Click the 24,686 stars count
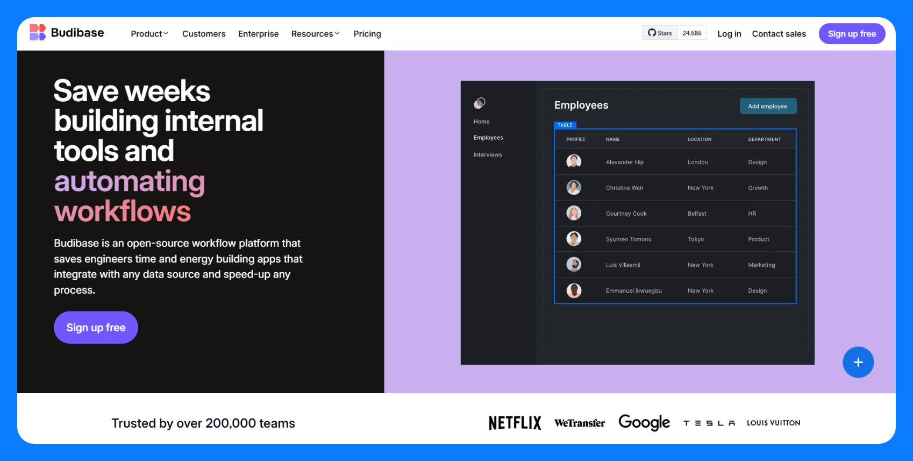Viewport: 913px width, 461px height. pos(692,33)
